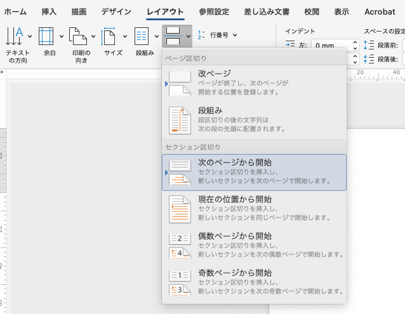Click the left indent icon beside 左
This screenshot has width=405, height=314.
point(290,45)
